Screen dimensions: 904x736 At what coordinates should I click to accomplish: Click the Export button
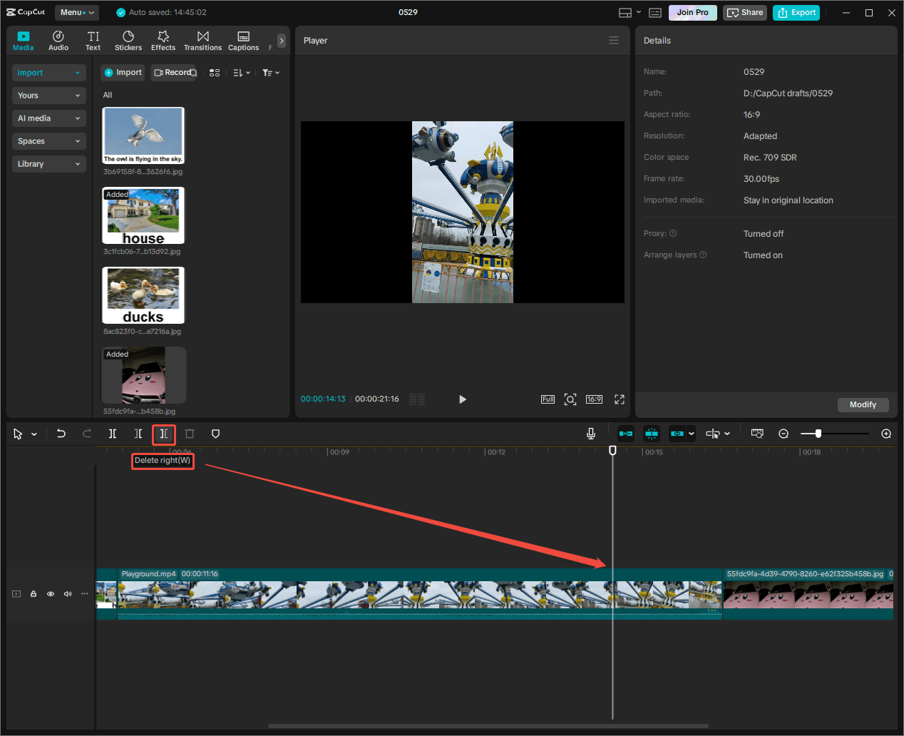[796, 12]
